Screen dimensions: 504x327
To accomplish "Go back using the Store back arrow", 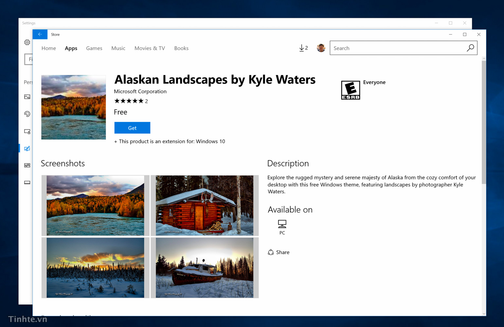I will (x=40, y=34).
